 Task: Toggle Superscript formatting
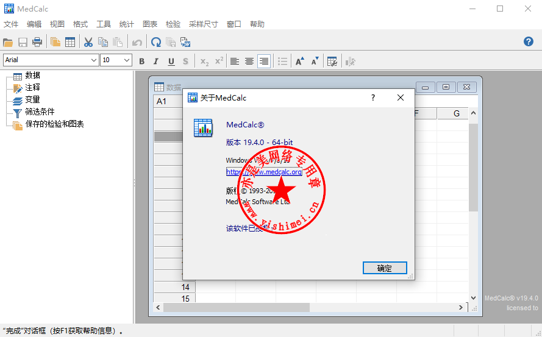219,62
